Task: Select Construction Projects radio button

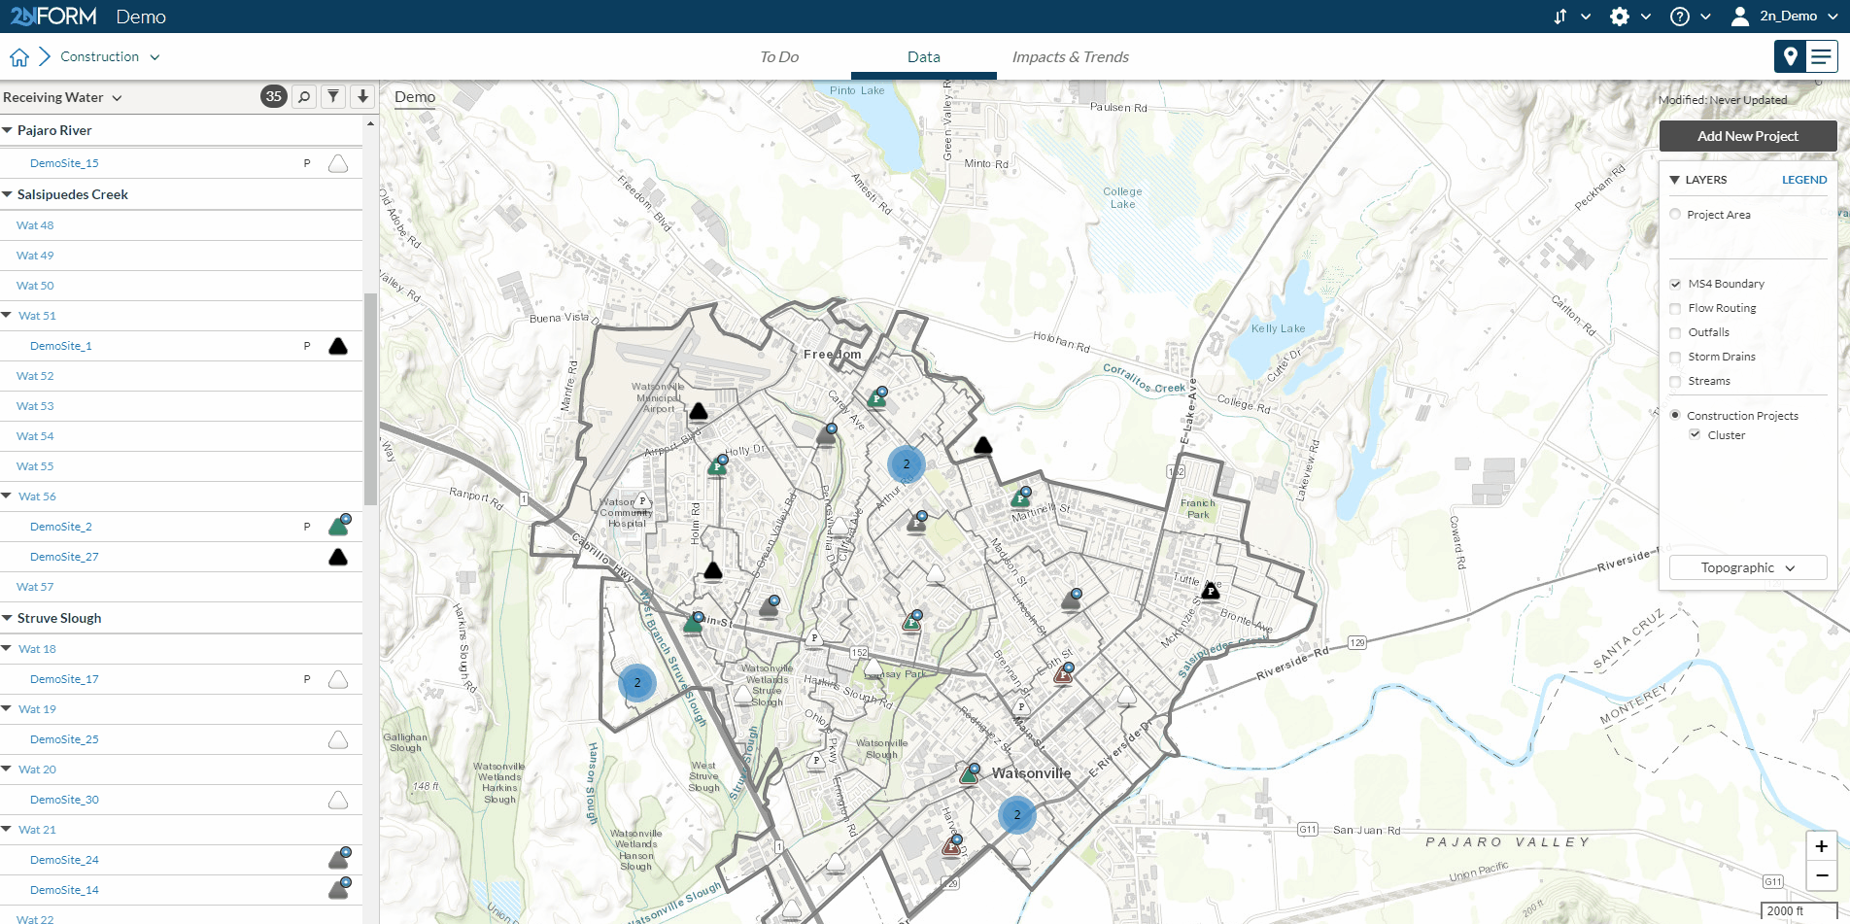Action: pyautogui.click(x=1675, y=415)
